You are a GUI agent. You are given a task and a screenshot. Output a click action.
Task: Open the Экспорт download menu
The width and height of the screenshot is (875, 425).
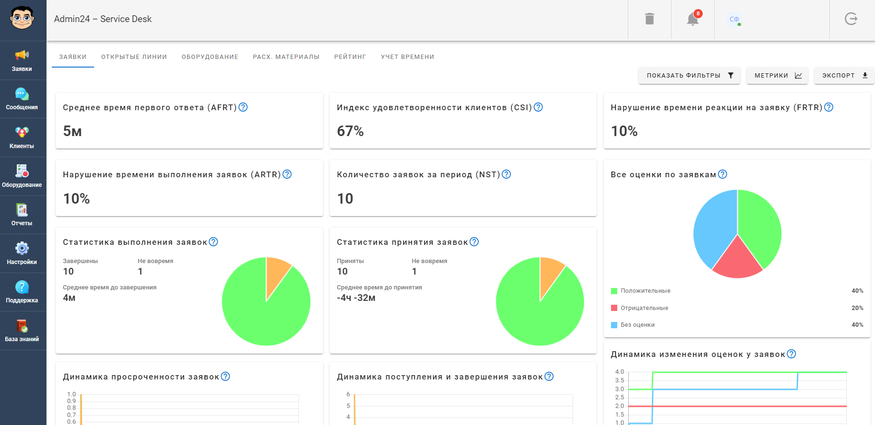(844, 76)
